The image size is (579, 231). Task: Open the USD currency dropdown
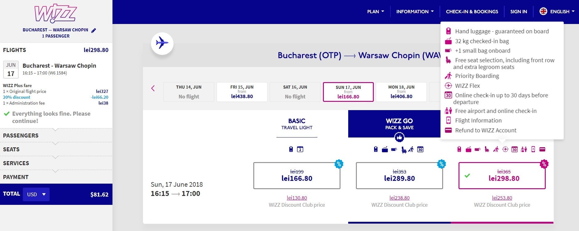[x=36, y=194]
